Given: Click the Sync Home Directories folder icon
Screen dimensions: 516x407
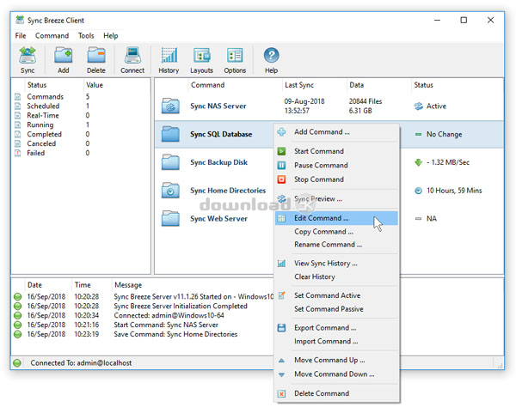Looking at the screenshot, I should 170,191.
